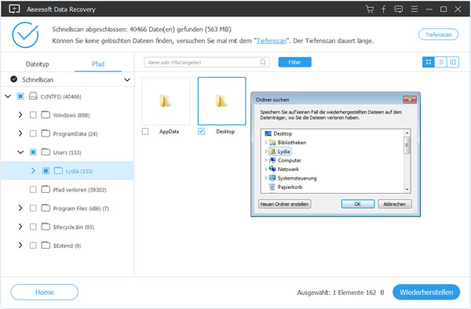Click the folder dialog scrollbar thumb
471x309 pixels.
(407, 146)
